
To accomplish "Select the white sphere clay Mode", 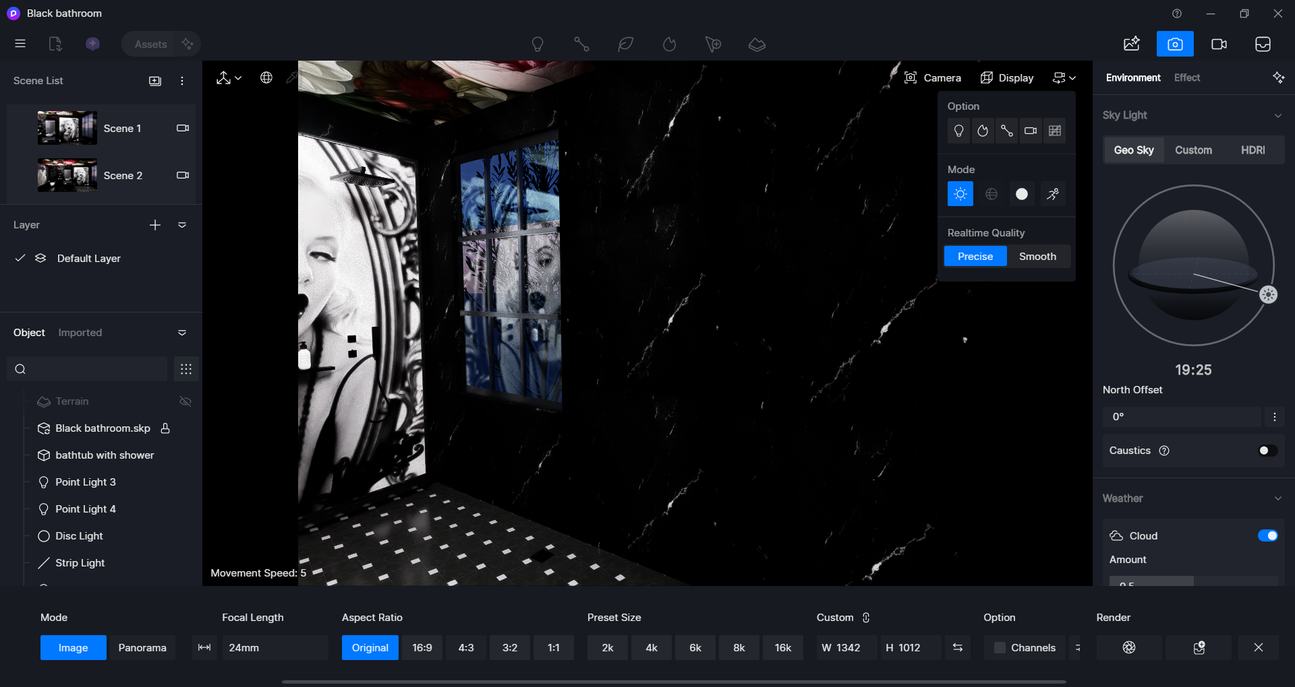I will pos(1022,194).
